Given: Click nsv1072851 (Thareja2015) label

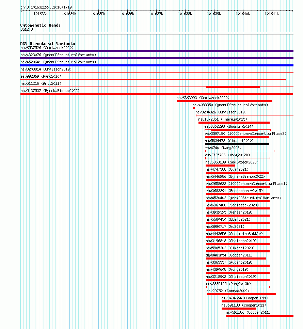Looking at the screenshot, I should point(223,119).
